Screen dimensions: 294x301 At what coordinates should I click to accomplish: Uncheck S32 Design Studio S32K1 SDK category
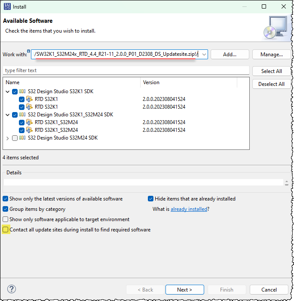pyautogui.click(x=15, y=91)
